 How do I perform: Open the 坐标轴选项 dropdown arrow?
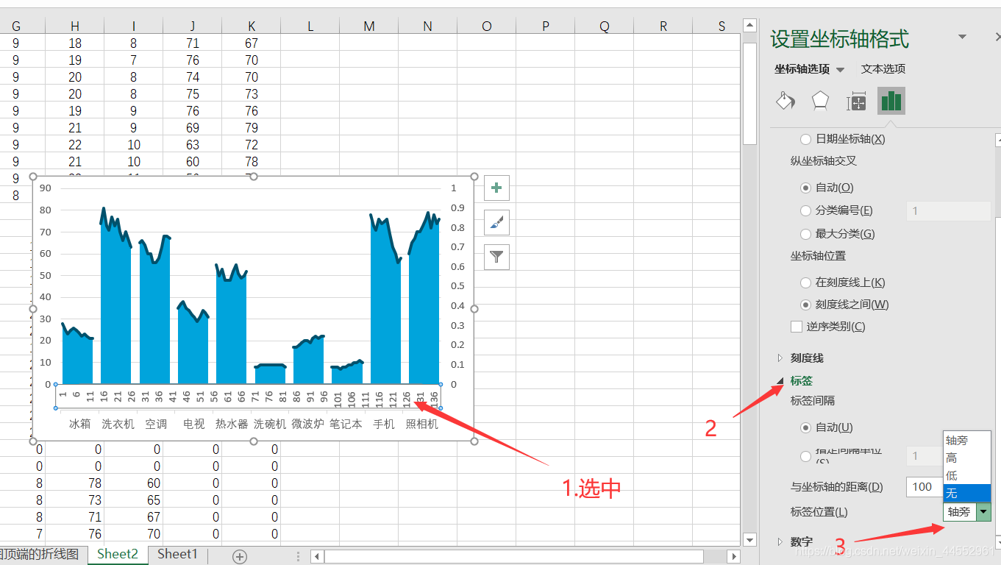(841, 70)
